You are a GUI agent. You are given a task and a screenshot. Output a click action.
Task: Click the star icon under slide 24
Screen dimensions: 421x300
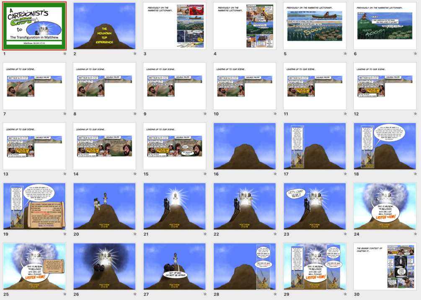click(x=416, y=234)
